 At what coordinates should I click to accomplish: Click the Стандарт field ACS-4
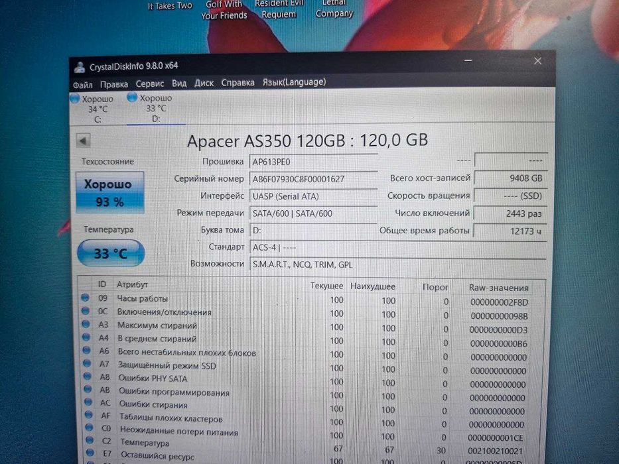(x=398, y=248)
